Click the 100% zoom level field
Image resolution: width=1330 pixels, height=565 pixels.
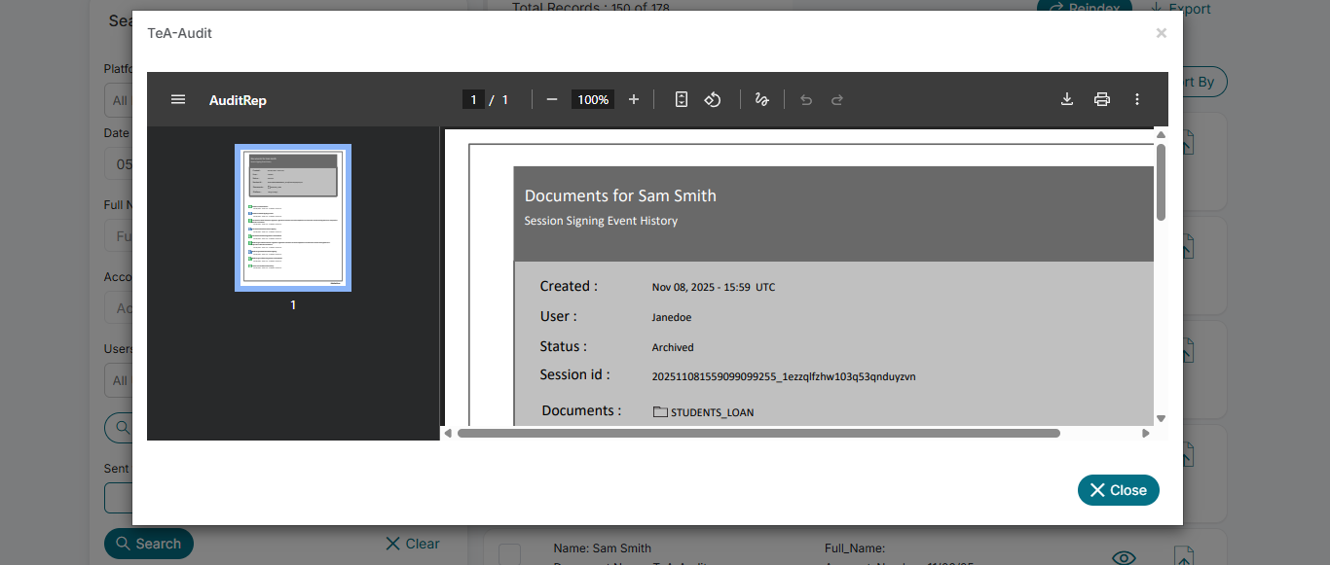click(593, 99)
